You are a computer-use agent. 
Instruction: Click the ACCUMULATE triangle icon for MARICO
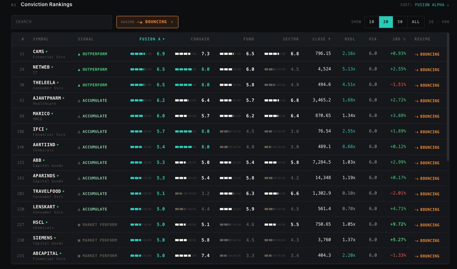(x=79, y=116)
